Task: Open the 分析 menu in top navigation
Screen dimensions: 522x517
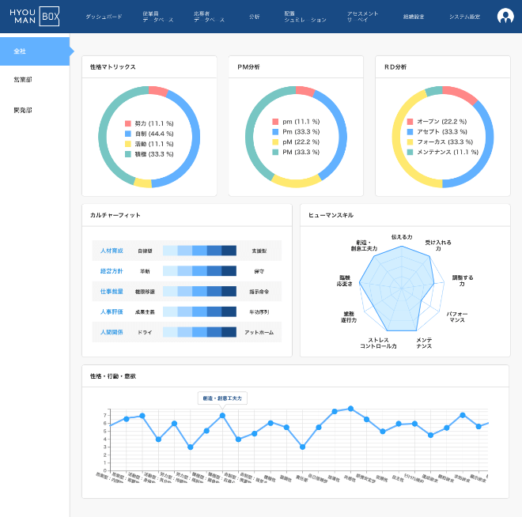Action: pos(254,17)
